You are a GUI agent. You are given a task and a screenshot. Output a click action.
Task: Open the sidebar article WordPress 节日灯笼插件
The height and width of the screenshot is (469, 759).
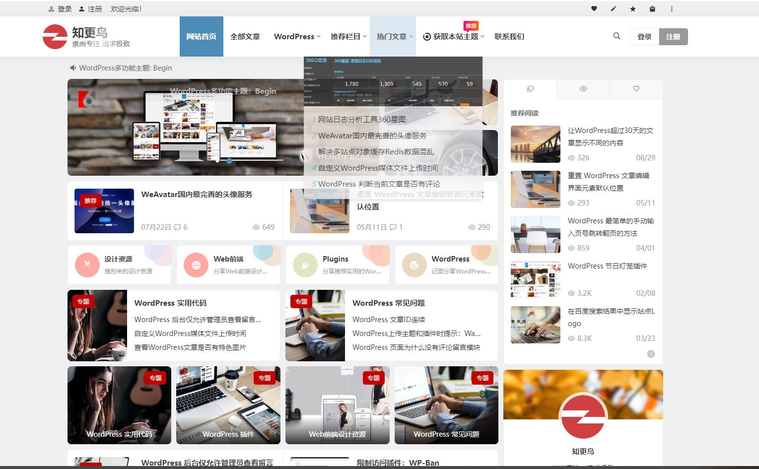tap(607, 266)
